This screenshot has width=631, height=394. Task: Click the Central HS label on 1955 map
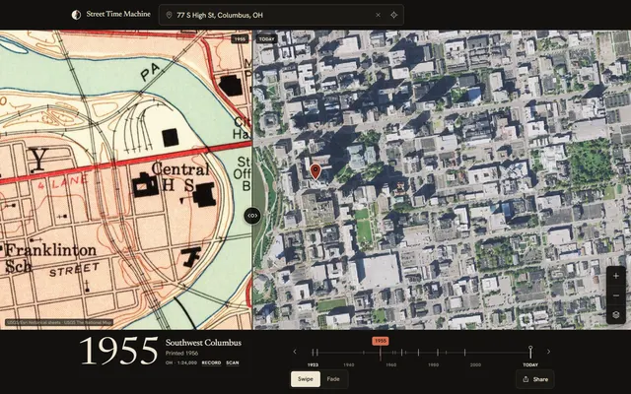click(179, 176)
